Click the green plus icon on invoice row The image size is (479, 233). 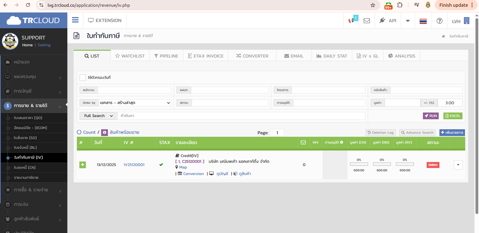[83, 165]
